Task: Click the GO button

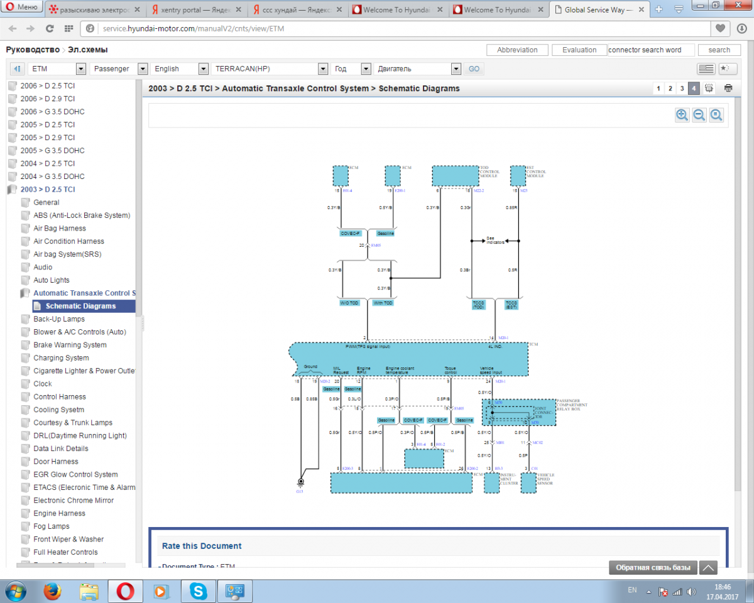Action: click(474, 69)
